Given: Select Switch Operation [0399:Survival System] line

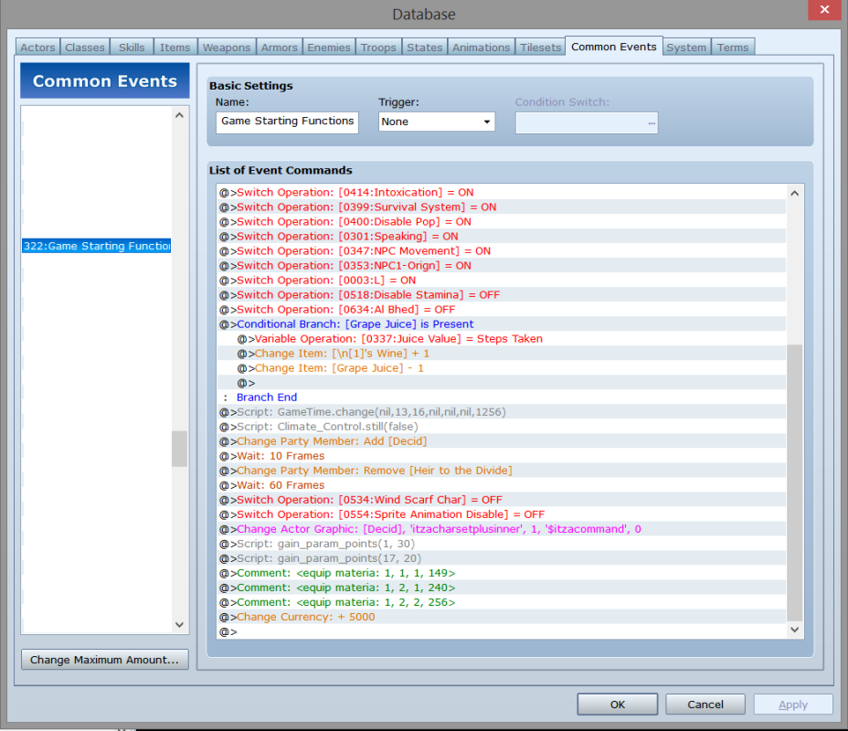Looking at the screenshot, I should tap(502, 207).
